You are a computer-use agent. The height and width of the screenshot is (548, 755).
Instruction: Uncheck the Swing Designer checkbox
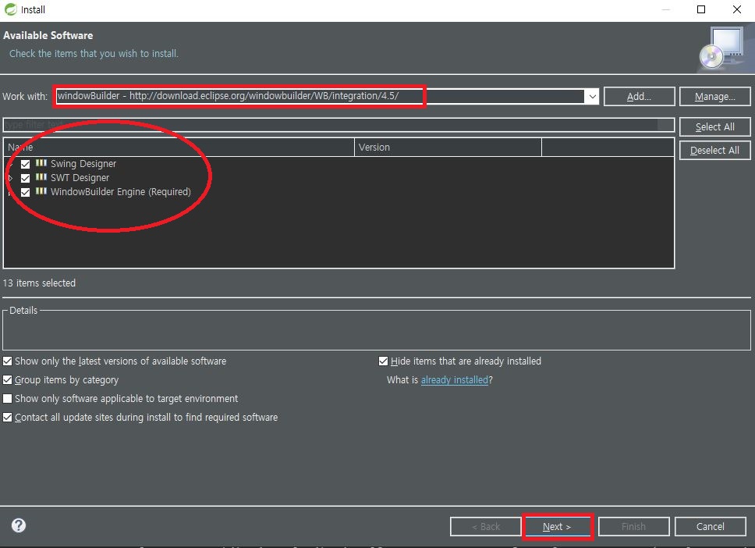click(26, 164)
